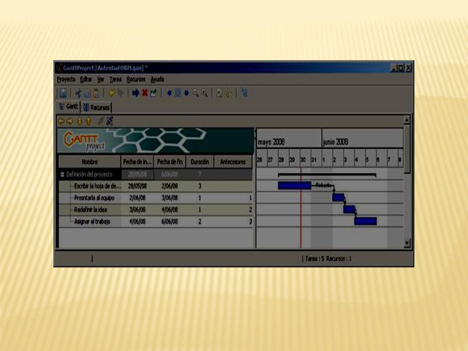Click the Cut scissors icon
This screenshot has height=351, width=468.
[78, 93]
